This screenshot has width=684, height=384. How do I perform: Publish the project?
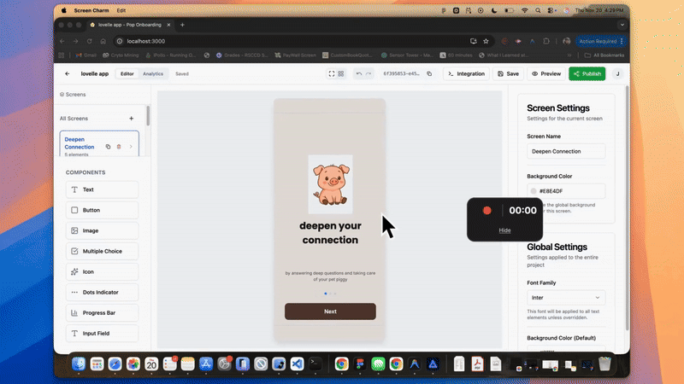[587, 73]
